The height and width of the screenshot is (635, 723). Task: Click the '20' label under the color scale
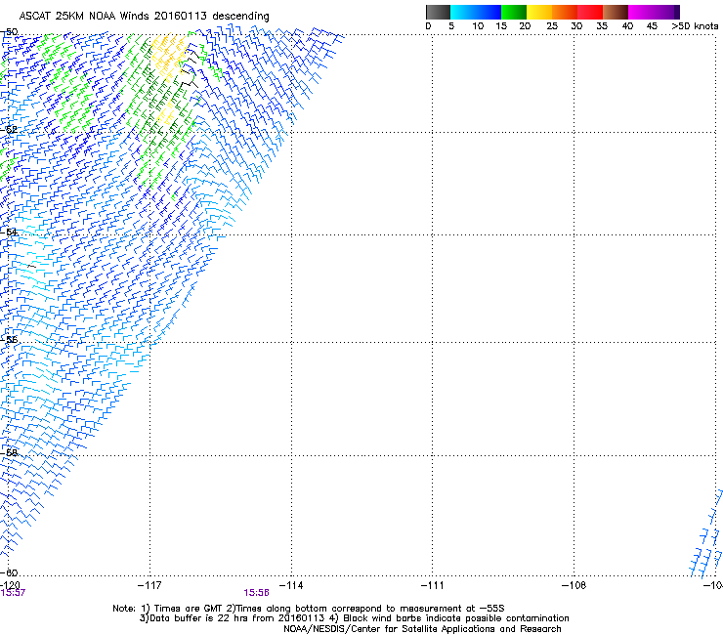(525, 26)
